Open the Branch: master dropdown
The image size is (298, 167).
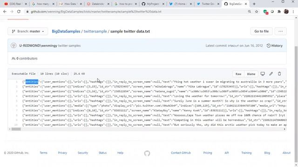tap(28, 32)
